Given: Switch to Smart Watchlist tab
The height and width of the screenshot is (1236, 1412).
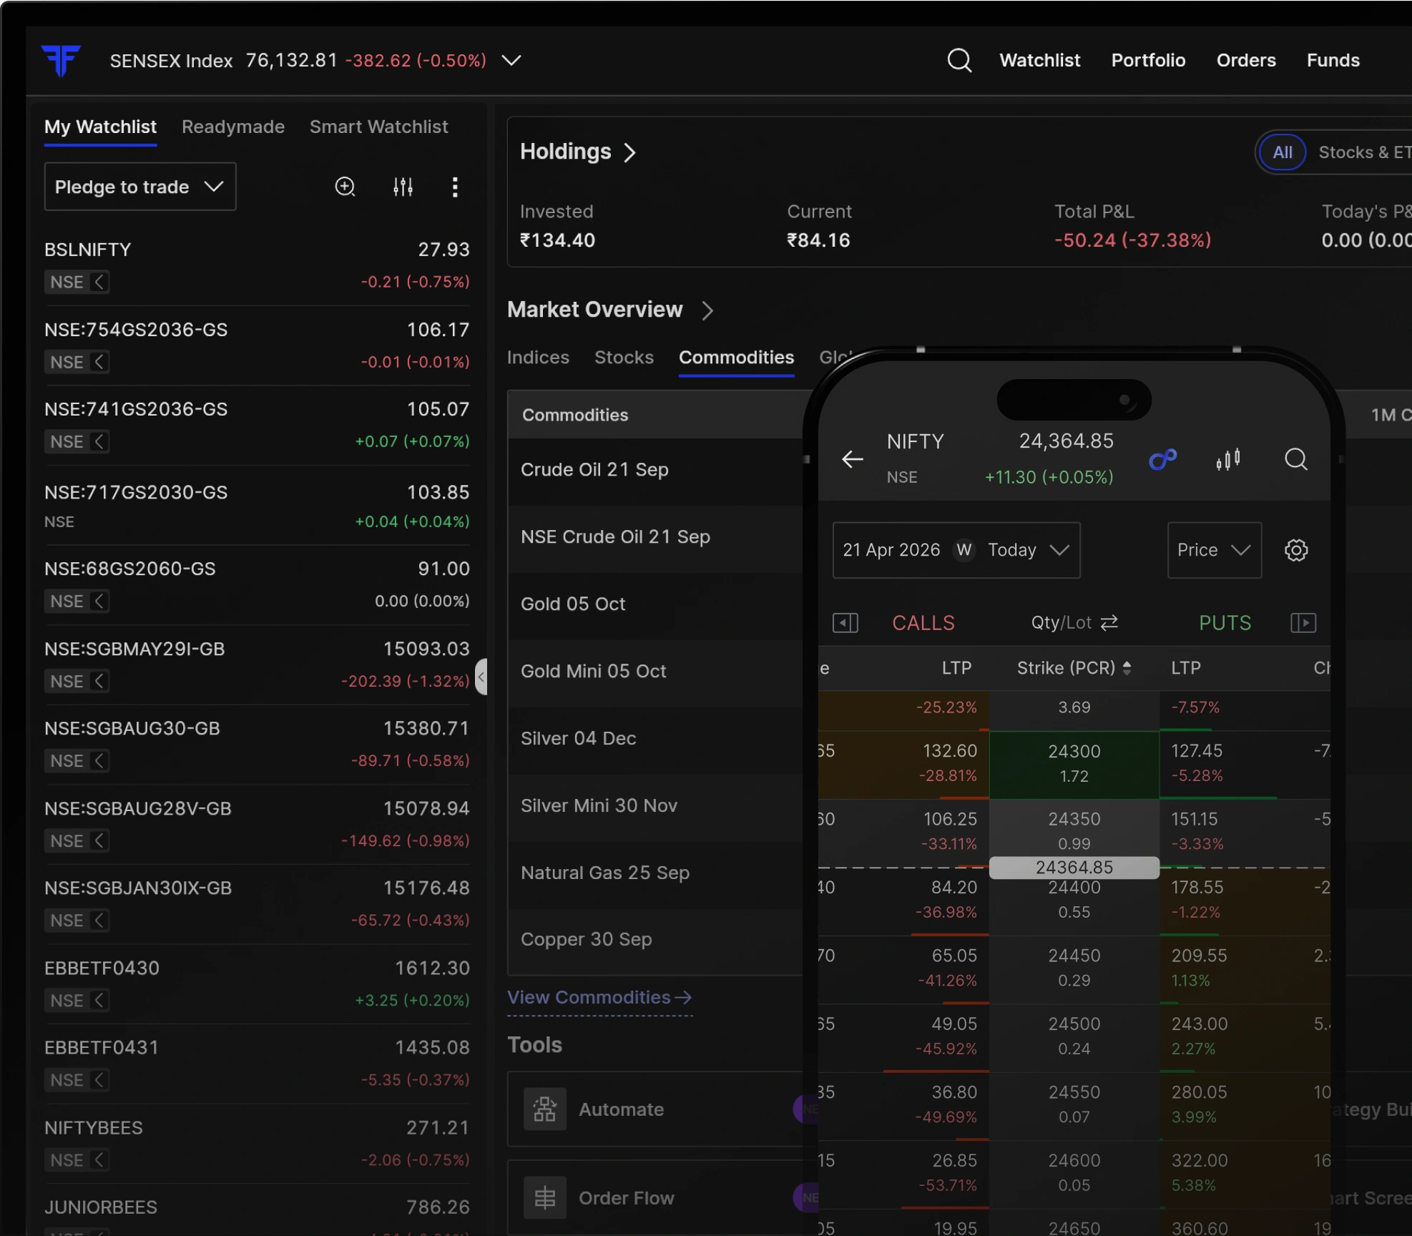Looking at the screenshot, I should click(x=379, y=127).
